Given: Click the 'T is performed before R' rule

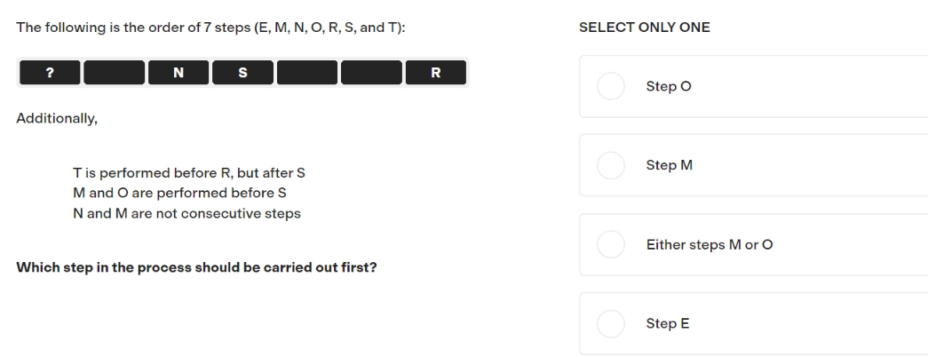Looking at the screenshot, I should click(x=189, y=173).
